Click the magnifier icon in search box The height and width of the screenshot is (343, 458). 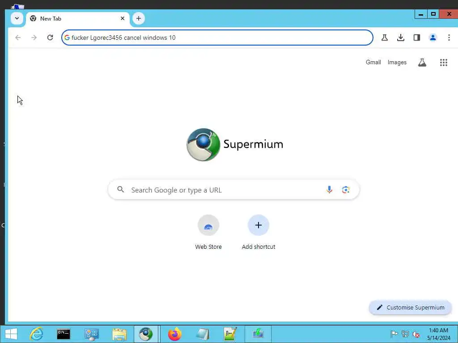121,189
